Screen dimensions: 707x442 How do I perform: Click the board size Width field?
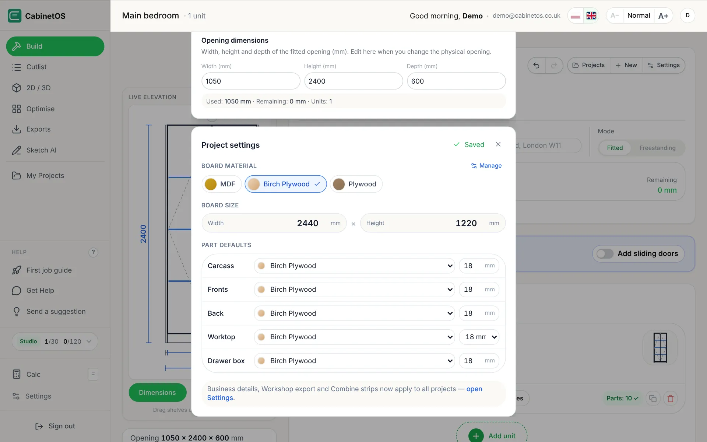click(x=274, y=223)
